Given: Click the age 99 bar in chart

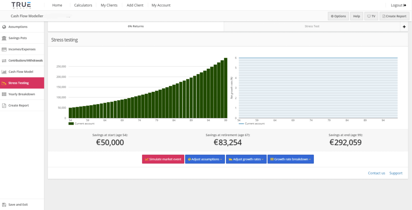Looking at the screenshot, I should pyautogui.click(x=225, y=88).
